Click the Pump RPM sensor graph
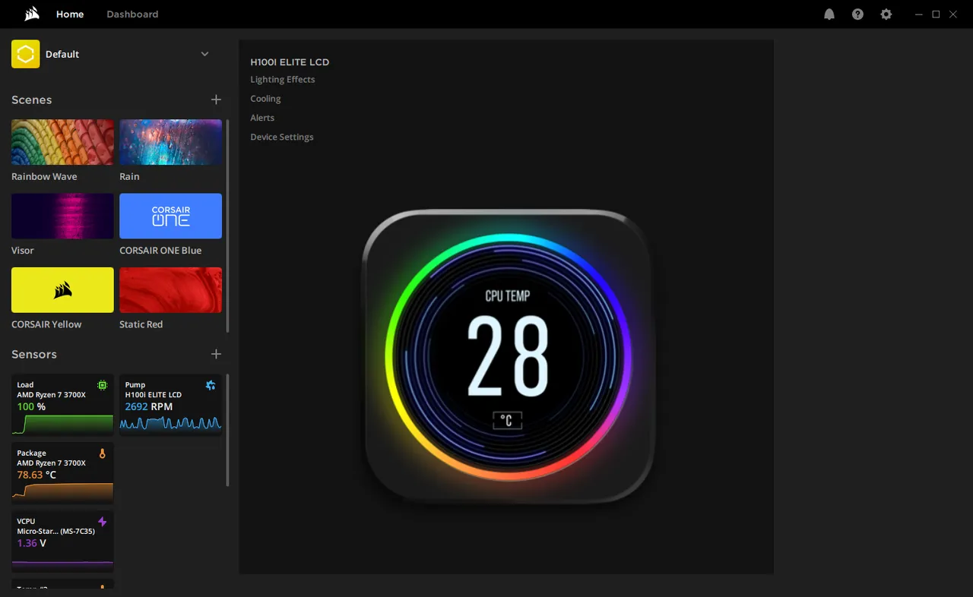This screenshot has height=597, width=973. point(170,424)
